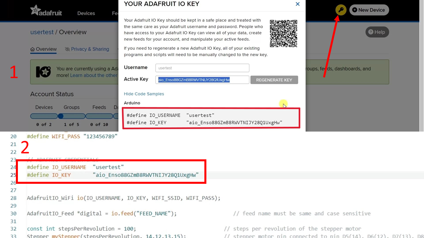Open the yellow API key button
This screenshot has height=238, width=424.
tap(341, 10)
